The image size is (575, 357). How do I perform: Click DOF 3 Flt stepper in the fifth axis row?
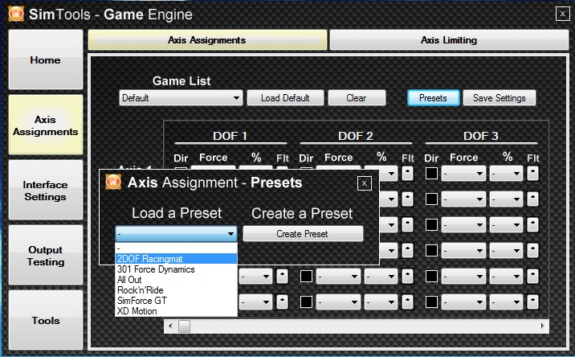pyautogui.click(x=532, y=277)
